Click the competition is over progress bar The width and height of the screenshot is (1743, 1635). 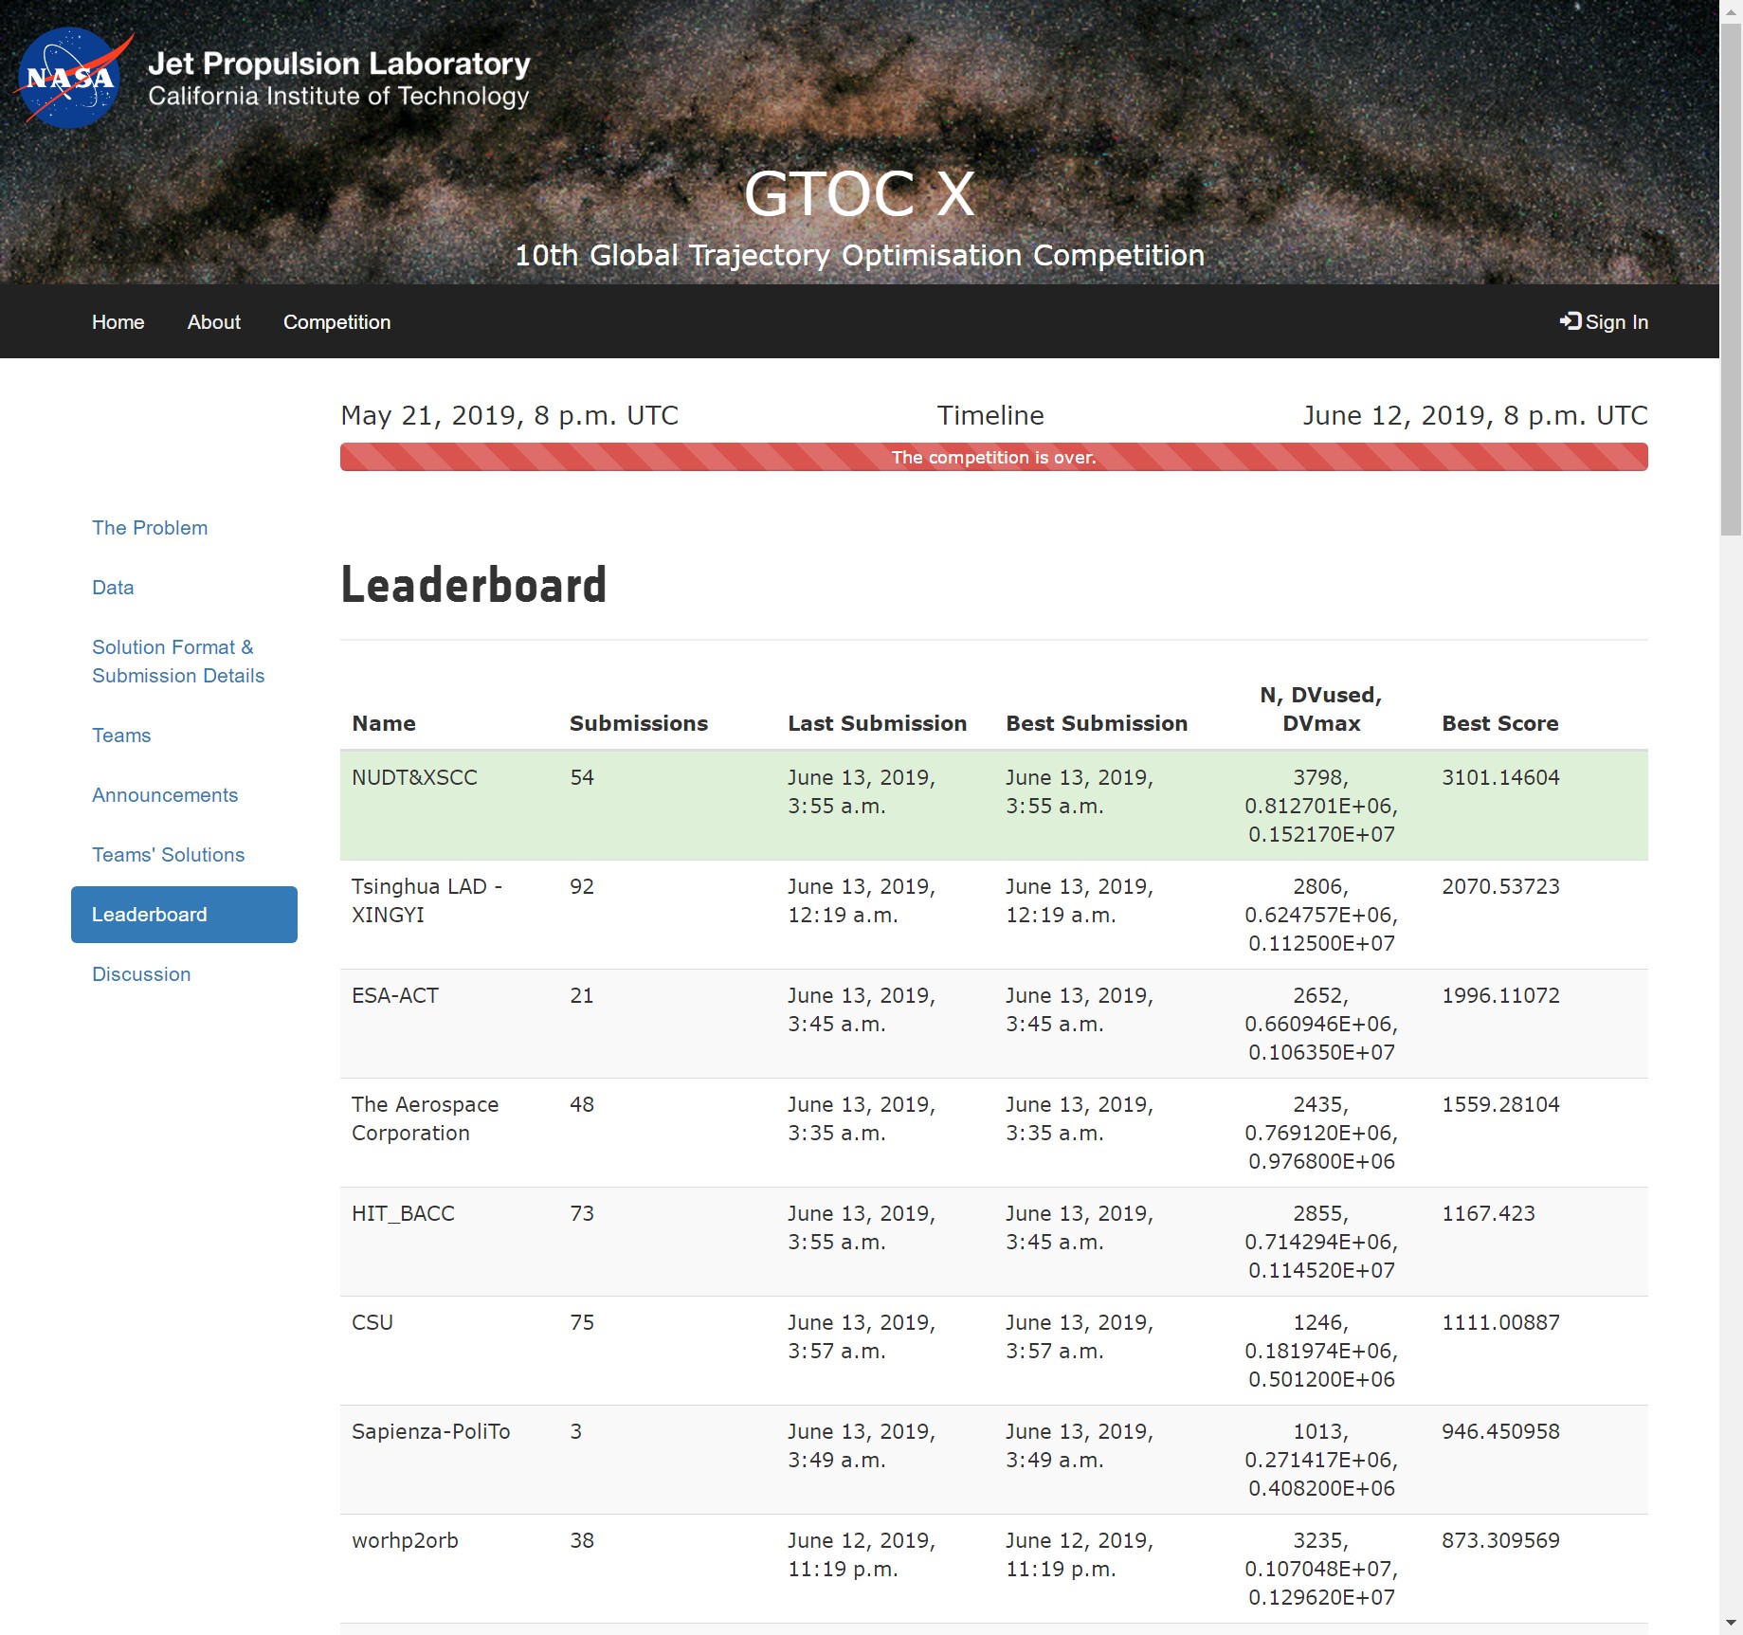[x=993, y=457]
